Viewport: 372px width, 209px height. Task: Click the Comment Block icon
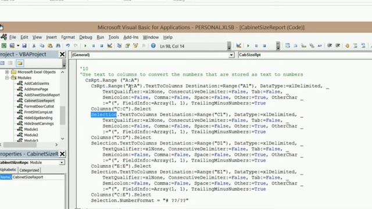tap(355, 46)
